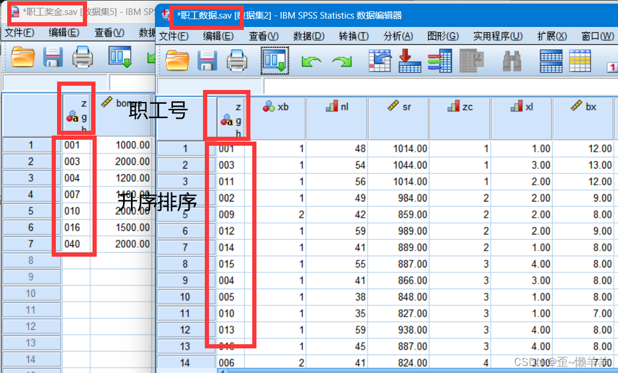Select the sr column header
618x373 pixels.
[x=398, y=118]
